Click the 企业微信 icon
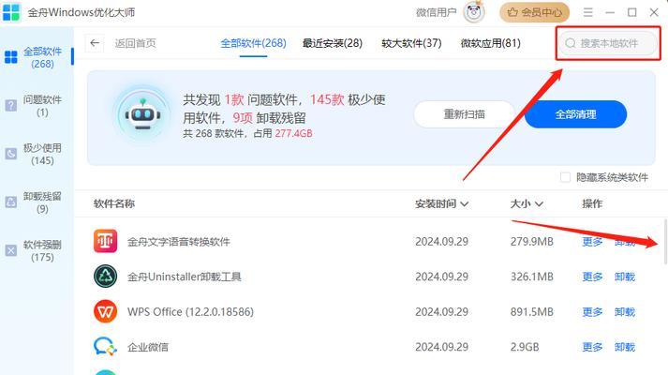 click(105, 347)
